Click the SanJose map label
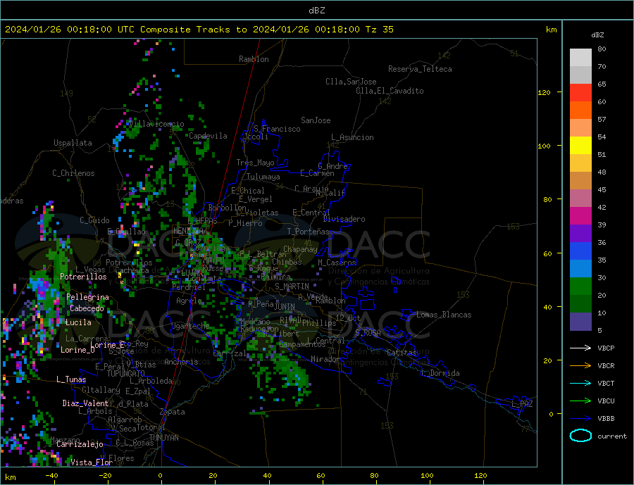 pyautogui.click(x=316, y=120)
